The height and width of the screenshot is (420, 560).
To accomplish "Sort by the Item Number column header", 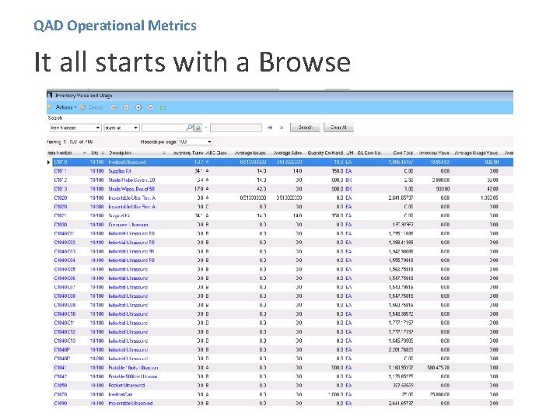I will coord(60,153).
